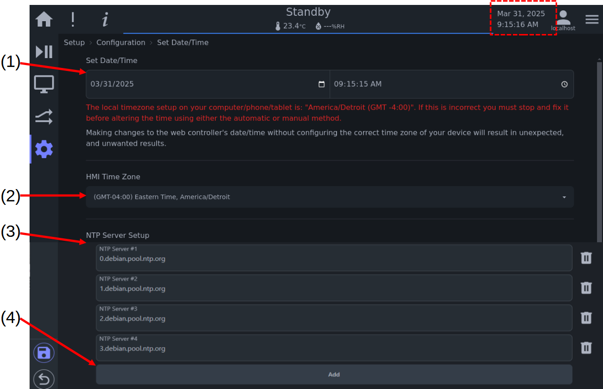Click the thermometer temperature reading icon
The image size is (603, 389).
click(x=278, y=26)
